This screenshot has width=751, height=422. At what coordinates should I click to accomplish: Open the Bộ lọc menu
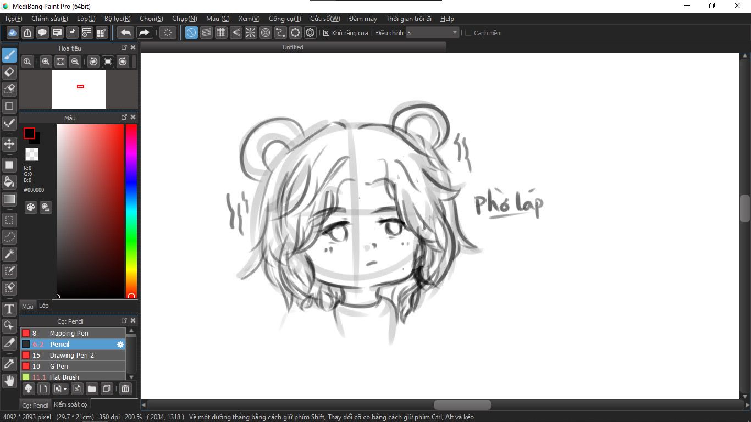(117, 19)
